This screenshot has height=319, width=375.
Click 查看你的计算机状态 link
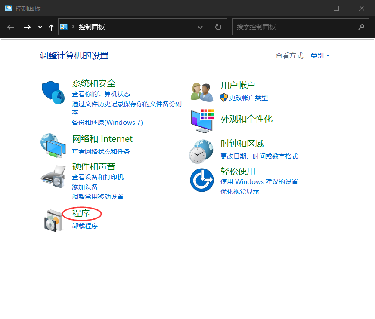click(x=101, y=94)
